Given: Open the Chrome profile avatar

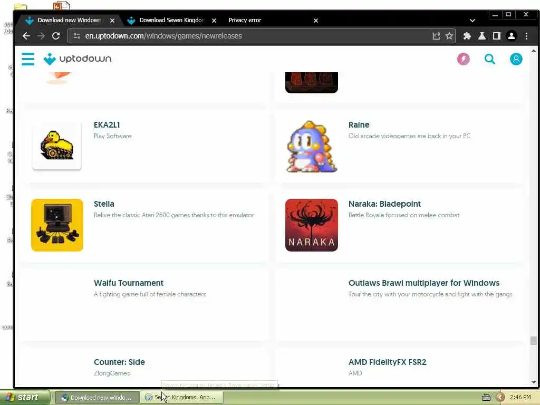Looking at the screenshot, I should [512, 36].
